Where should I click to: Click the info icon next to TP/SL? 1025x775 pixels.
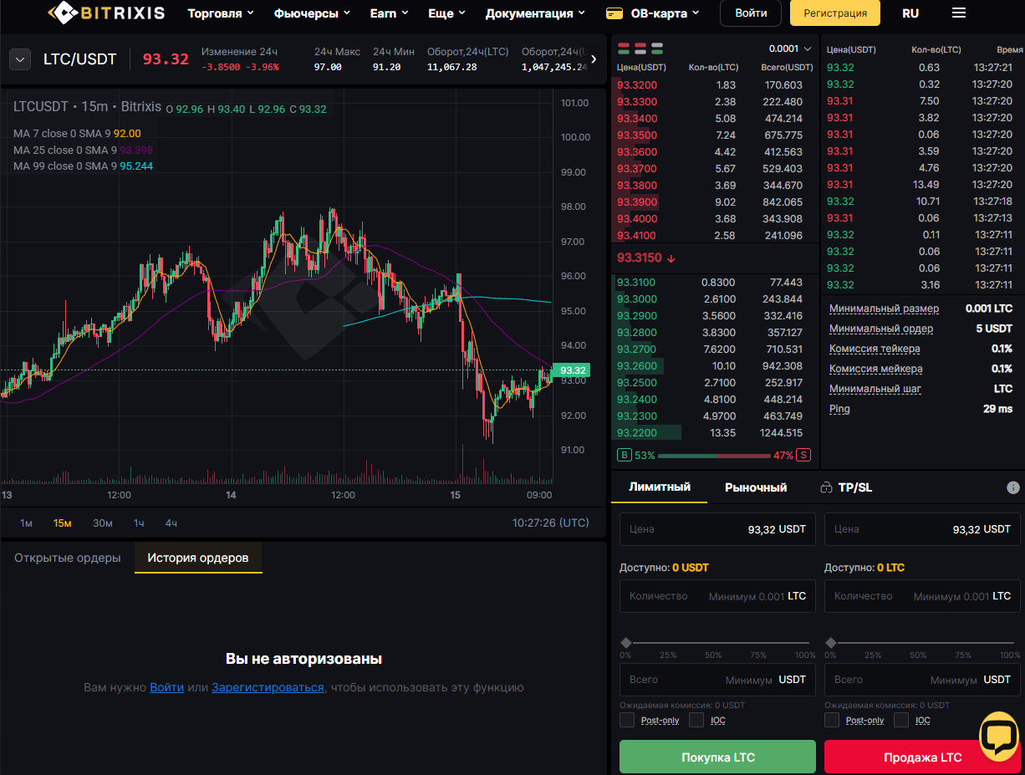coord(1012,487)
